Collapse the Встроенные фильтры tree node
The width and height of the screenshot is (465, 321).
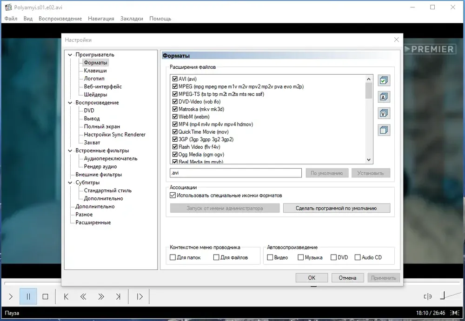70,151
